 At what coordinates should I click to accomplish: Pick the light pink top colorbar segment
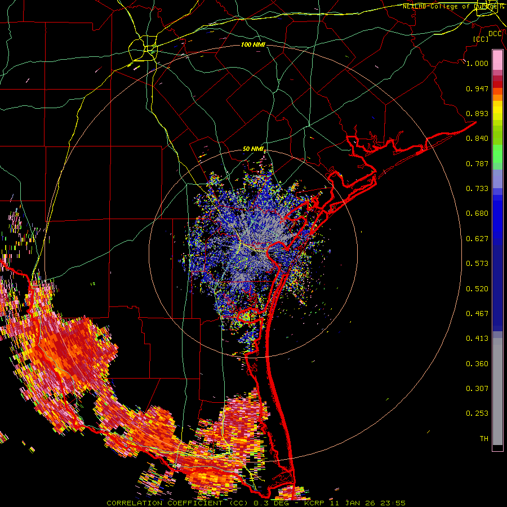497,60
